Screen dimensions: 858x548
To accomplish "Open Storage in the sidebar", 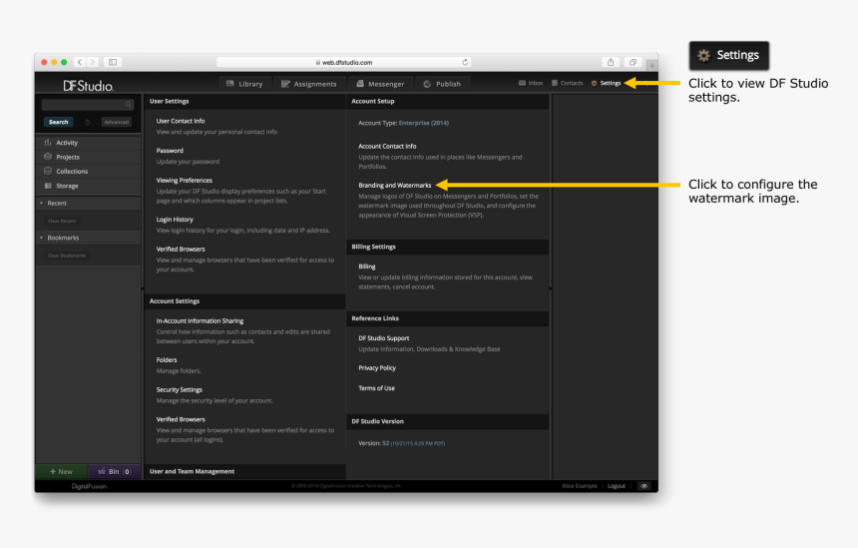I will [x=88, y=186].
